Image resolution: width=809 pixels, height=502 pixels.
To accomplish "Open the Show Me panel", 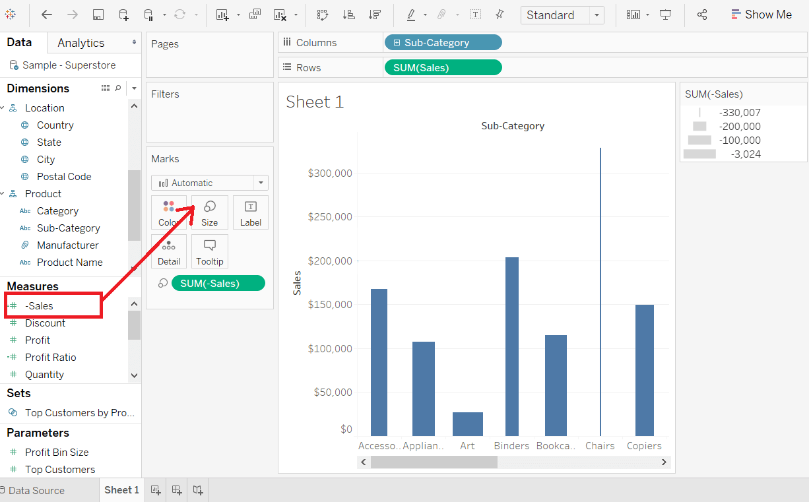I will tap(761, 15).
